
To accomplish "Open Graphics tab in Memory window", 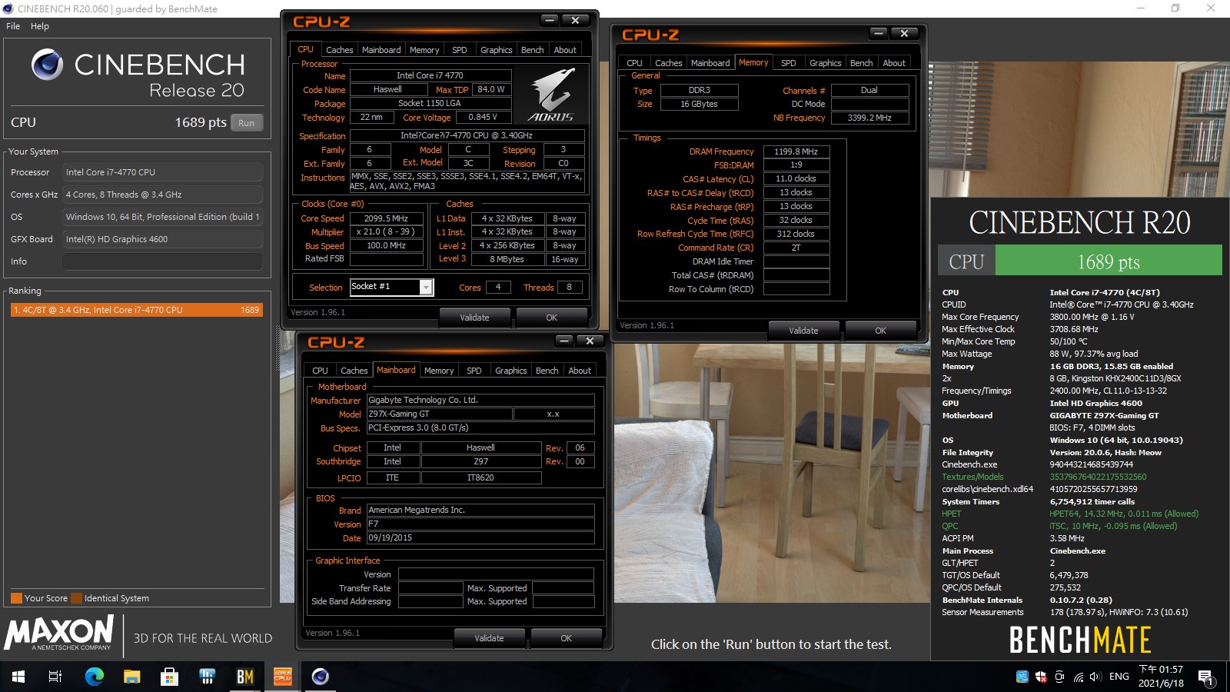I will click(x=826, y=63).
